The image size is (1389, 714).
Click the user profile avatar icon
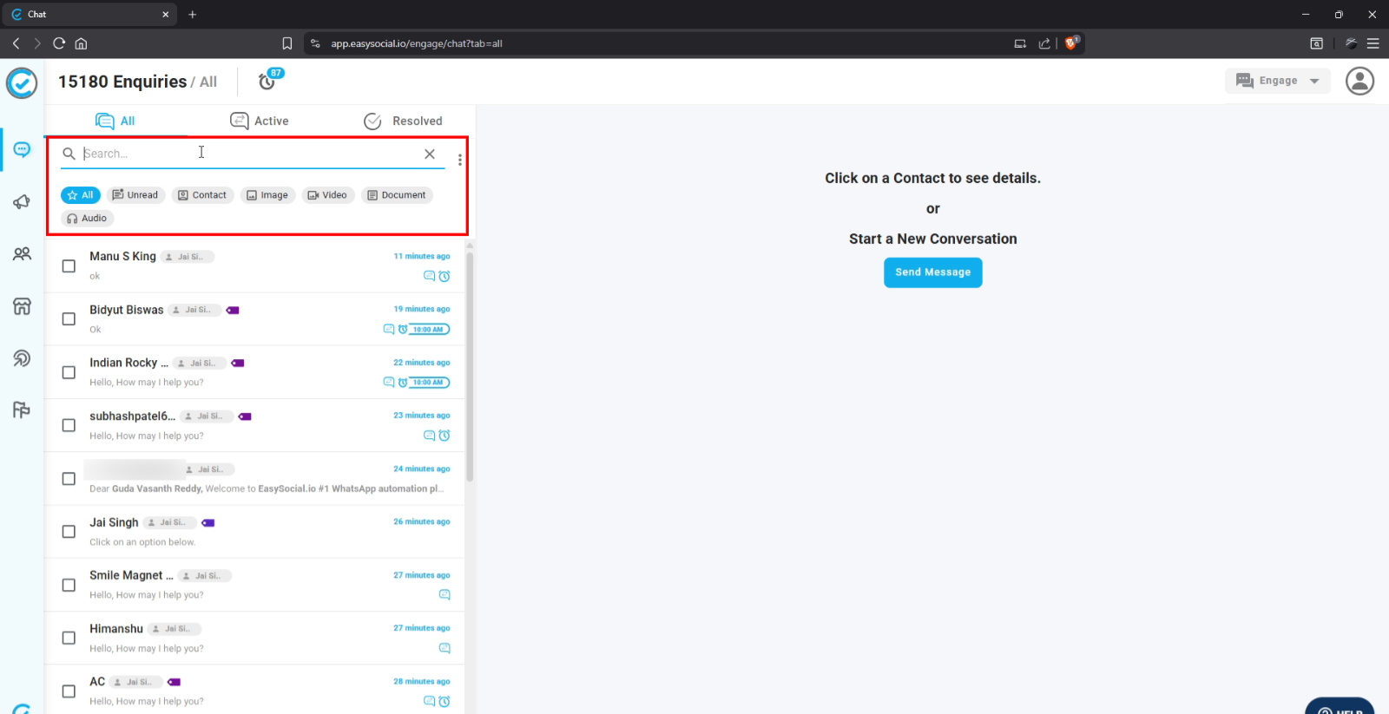click(x=1359, y=81)
